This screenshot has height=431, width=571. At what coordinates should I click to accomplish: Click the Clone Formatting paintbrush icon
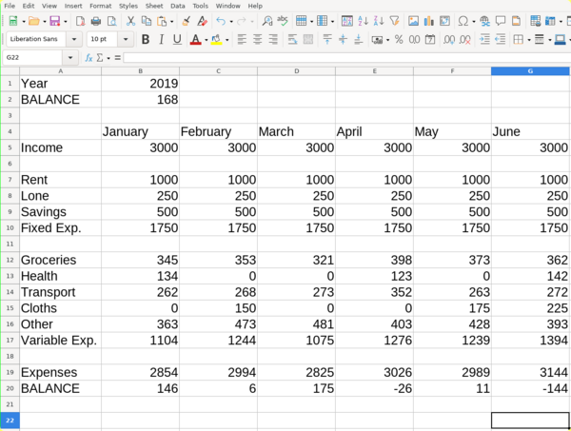(187, 21)
